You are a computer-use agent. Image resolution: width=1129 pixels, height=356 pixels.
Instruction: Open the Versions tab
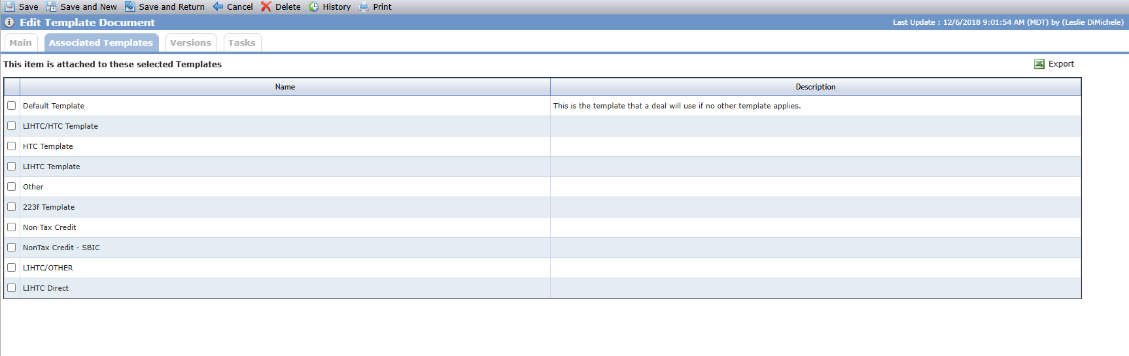pos(190,42)
